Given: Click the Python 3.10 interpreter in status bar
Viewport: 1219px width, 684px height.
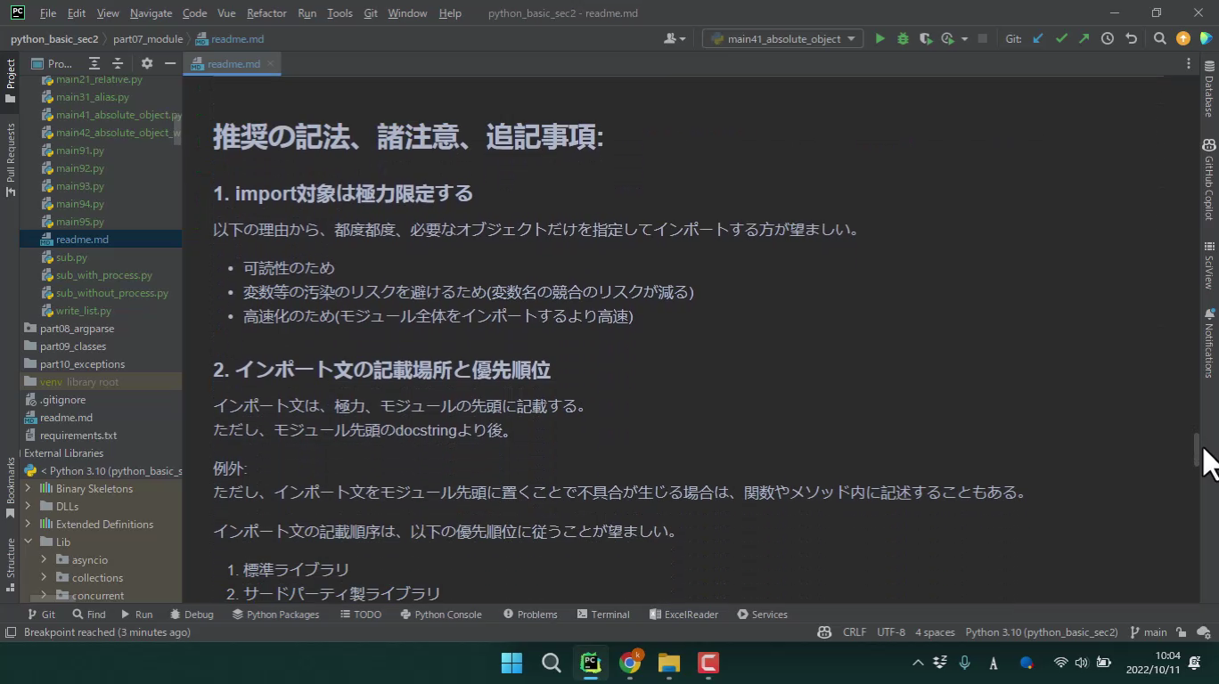Looking at the screenshot, I should tap(1041, 632).
